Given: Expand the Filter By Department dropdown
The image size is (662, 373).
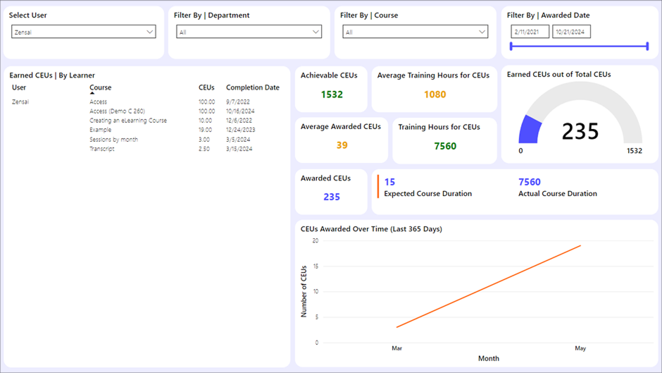Looking at the screenshot, I should (x=249, y=32).
